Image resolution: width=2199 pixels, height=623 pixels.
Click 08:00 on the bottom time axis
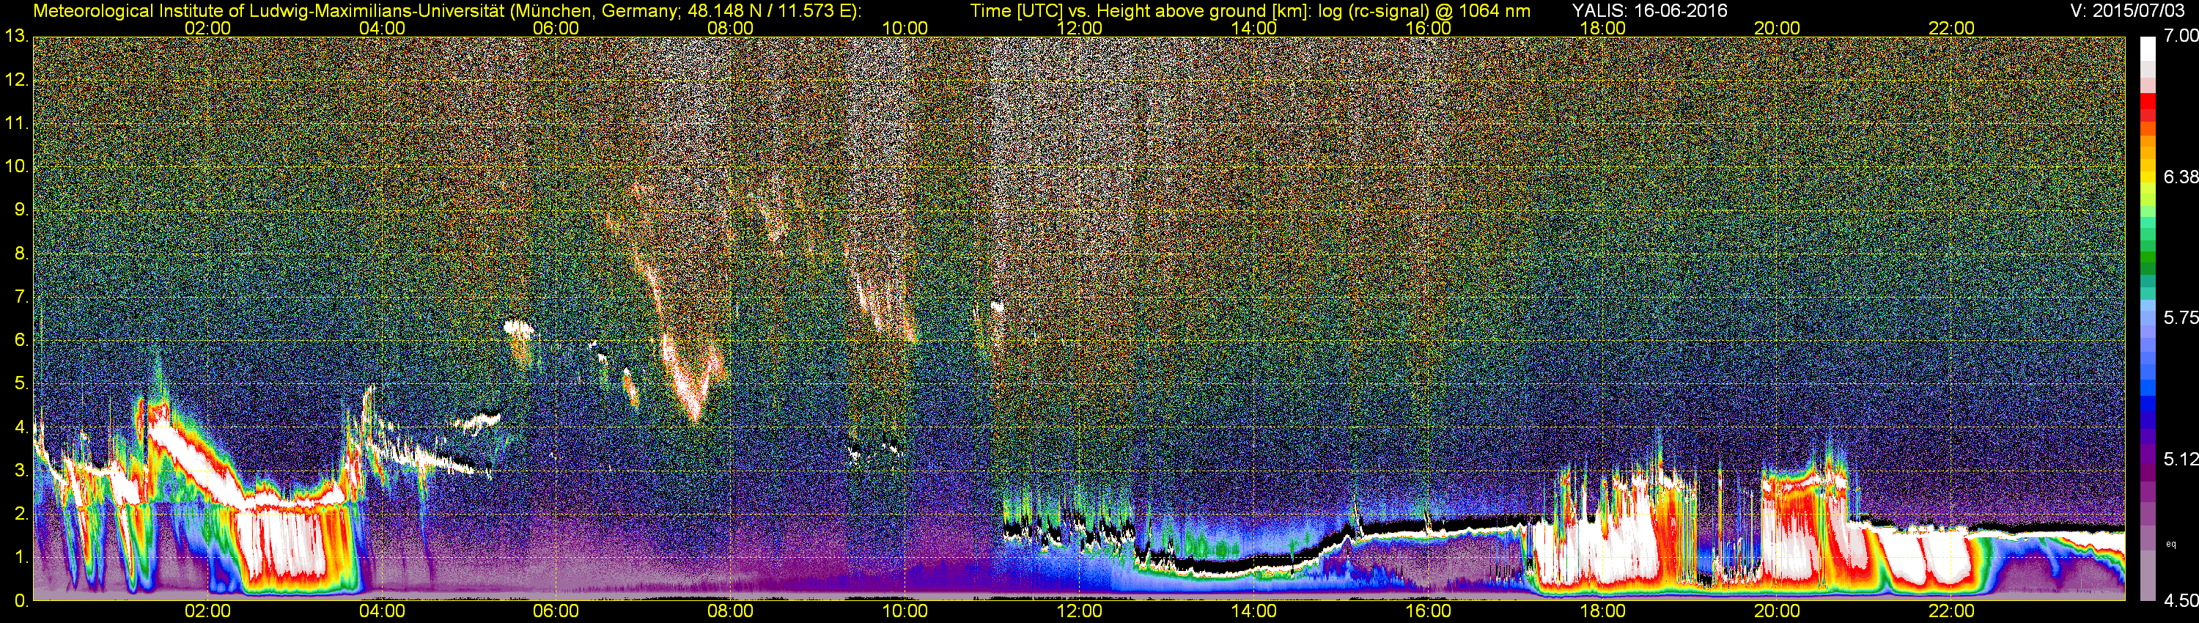(731, 611)
